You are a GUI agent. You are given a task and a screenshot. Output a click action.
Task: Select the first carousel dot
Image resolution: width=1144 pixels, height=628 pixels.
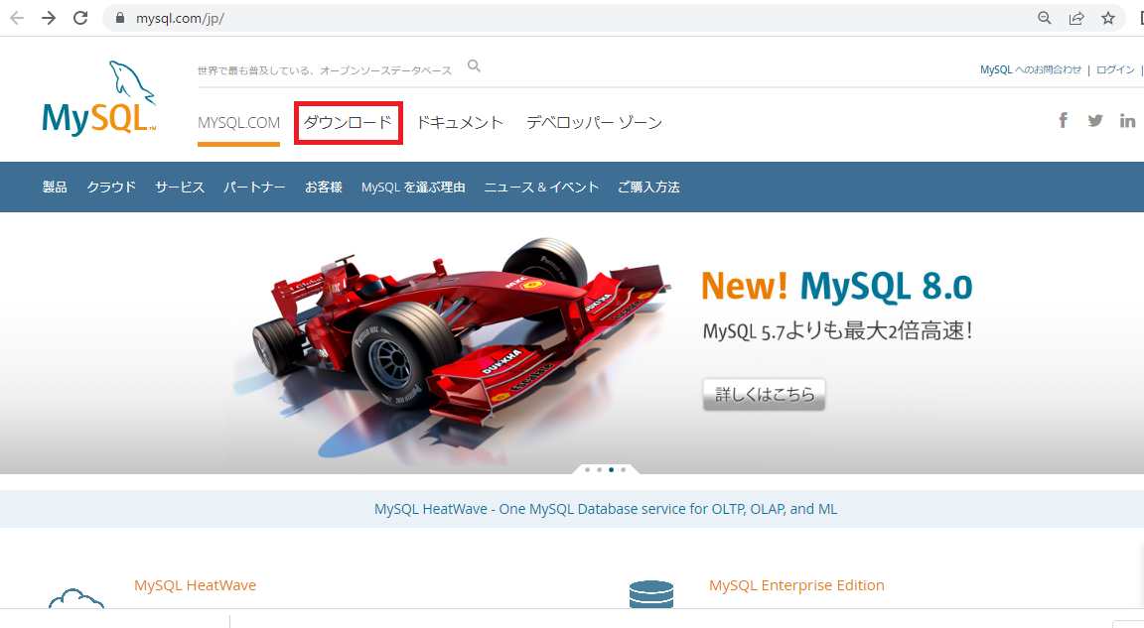(587, 470)
